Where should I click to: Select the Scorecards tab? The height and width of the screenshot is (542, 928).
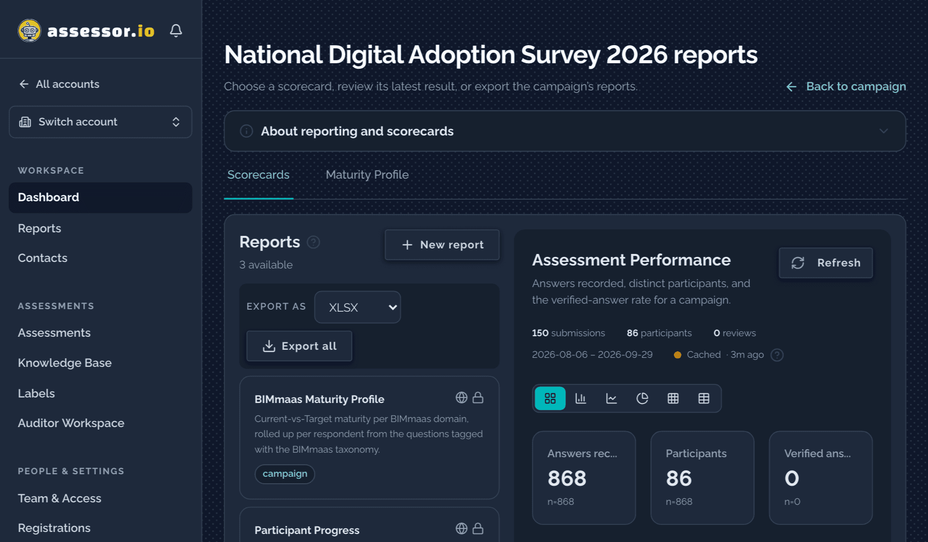tap(259, 175)
